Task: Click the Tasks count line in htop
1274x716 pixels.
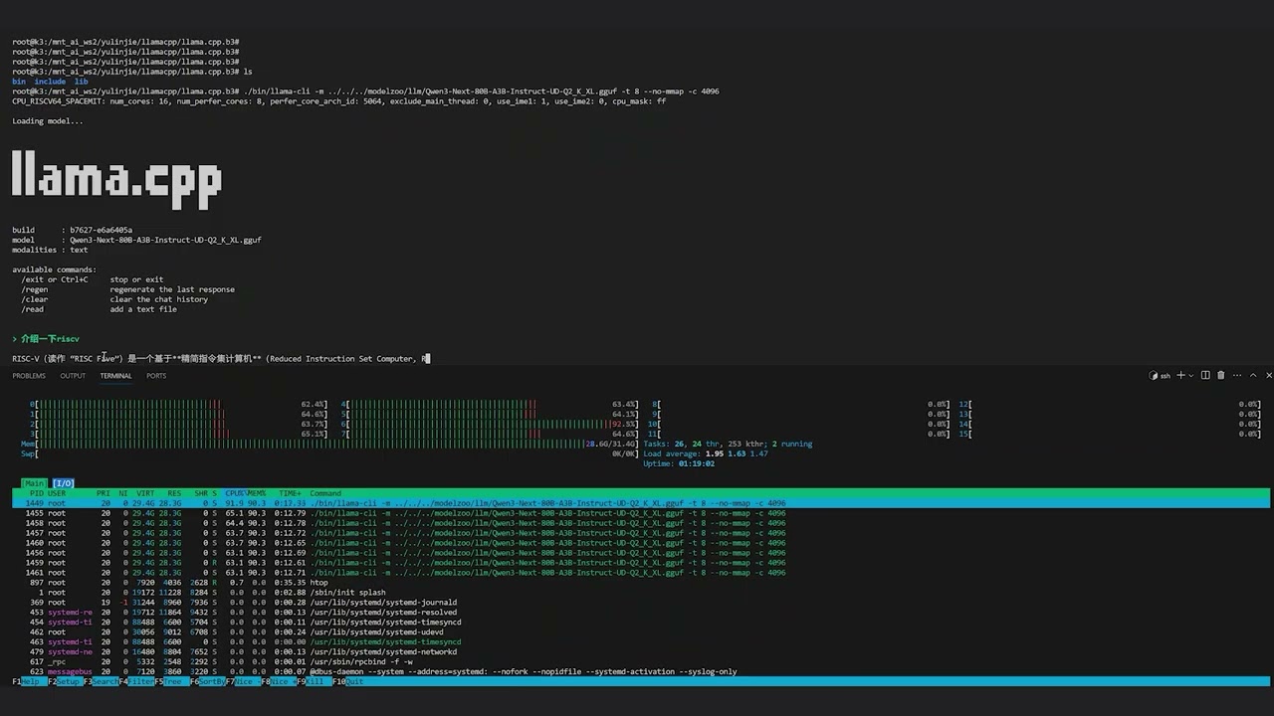Action: pos(728,445)
